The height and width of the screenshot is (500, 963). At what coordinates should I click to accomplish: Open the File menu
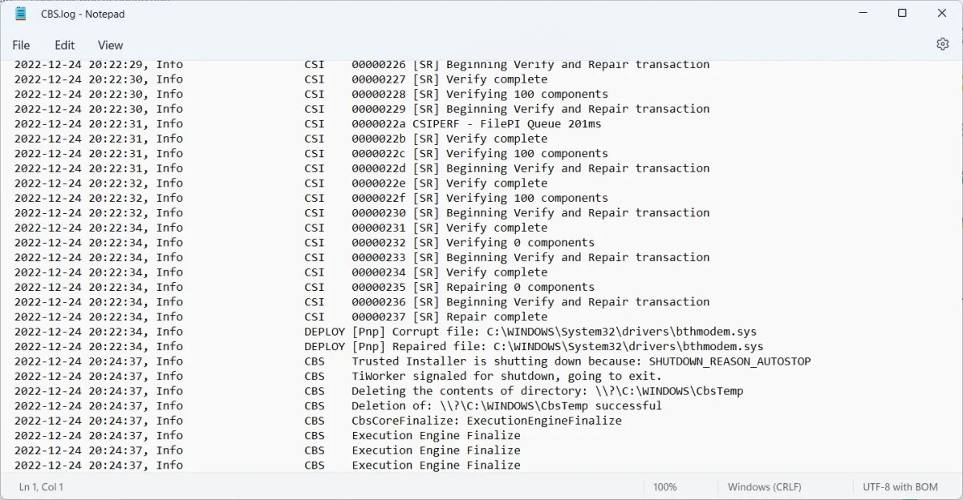click(x=21, y=45)
